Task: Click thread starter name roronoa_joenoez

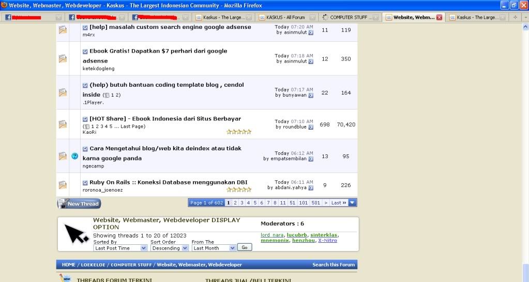Action: [x=102, y=190]
